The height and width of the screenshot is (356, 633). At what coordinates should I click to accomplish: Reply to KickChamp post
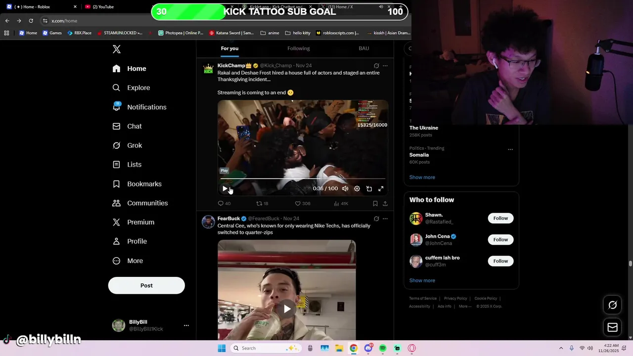[224, 203]
